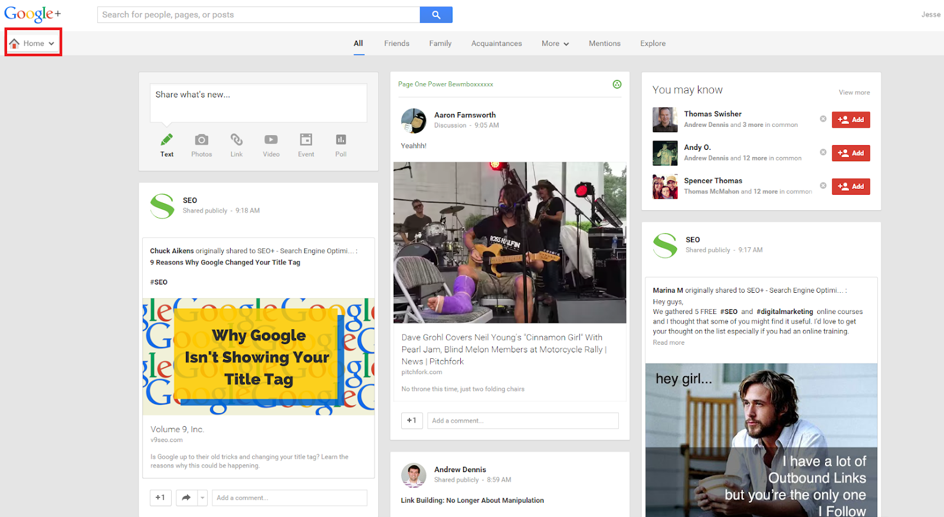Add a comment on Aaron Farnsworth's post

click(523, 421)
